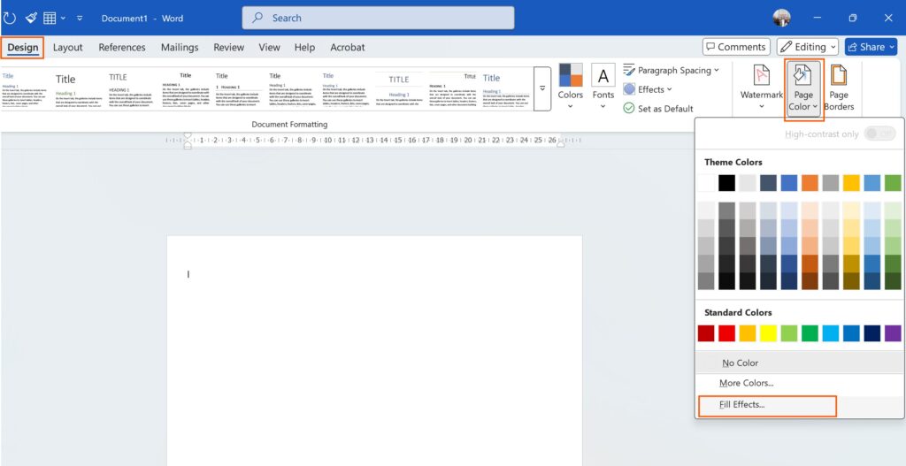Pick the gold theme color swatch
This screenshot has height=466, width=906.
click(851, 183)
